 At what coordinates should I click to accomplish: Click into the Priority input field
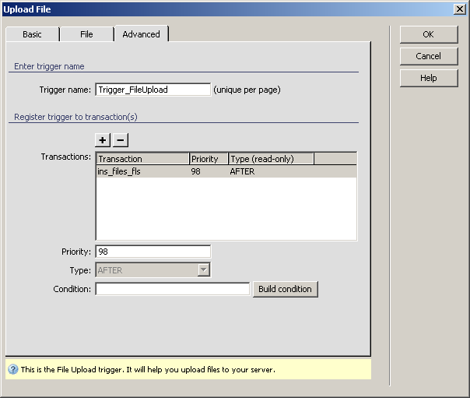pos(153,252)
